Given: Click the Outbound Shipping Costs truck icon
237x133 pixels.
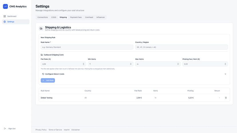Looking at the screenshot, I should pos(42,55).
